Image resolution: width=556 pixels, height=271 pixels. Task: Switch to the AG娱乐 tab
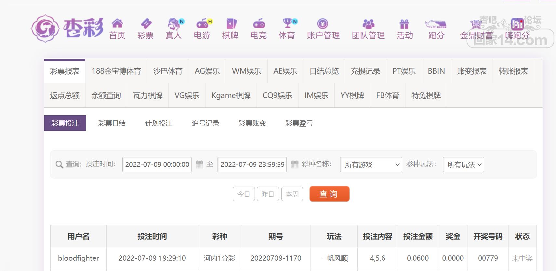click(x=207, y=71)
